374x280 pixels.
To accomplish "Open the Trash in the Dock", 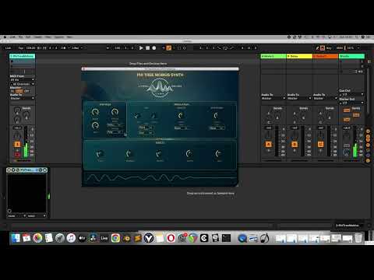I will [x=358, y=238].
